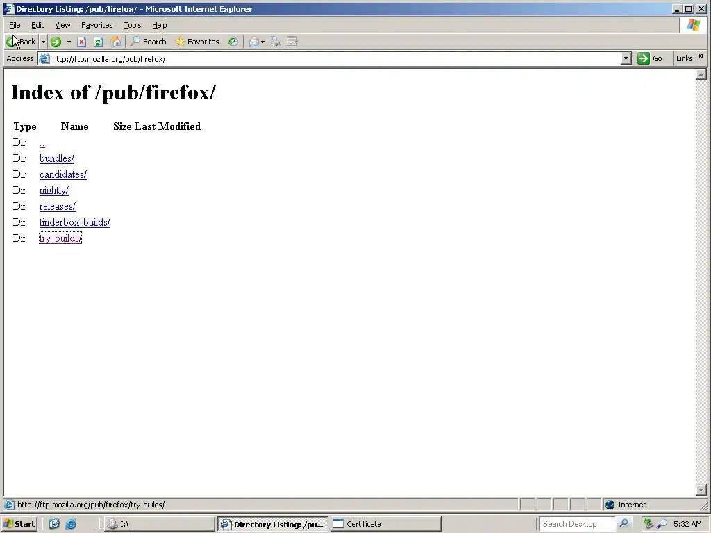Expand the Links toolbar chevron
The image size is (711, 533).
(x=701, y=56)
